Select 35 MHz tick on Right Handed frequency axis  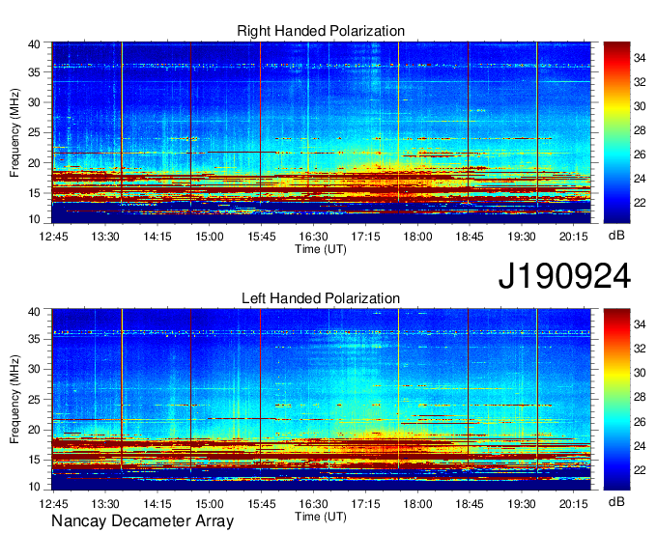pos(35,72)
